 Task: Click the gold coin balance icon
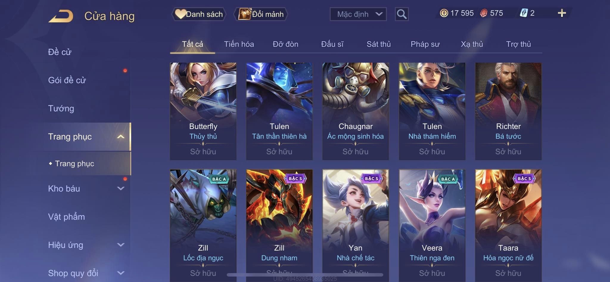444,13
